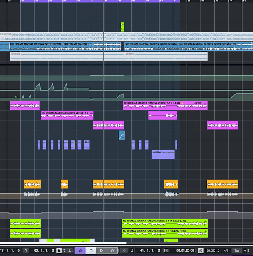Click the 4/4 time signature

[x=226, y=250]
